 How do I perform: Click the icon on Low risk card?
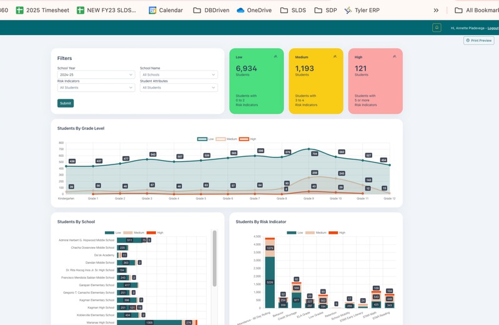[x=275, y=57]
